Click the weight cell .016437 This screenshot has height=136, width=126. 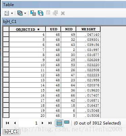[88, 105]
